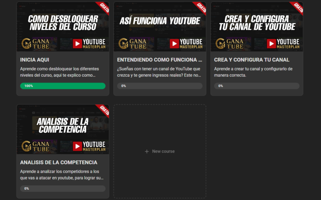Click the Gana Tube gold logo on Así Funciona thumbnail
This screenshot has height=200, width=321.
132,44
